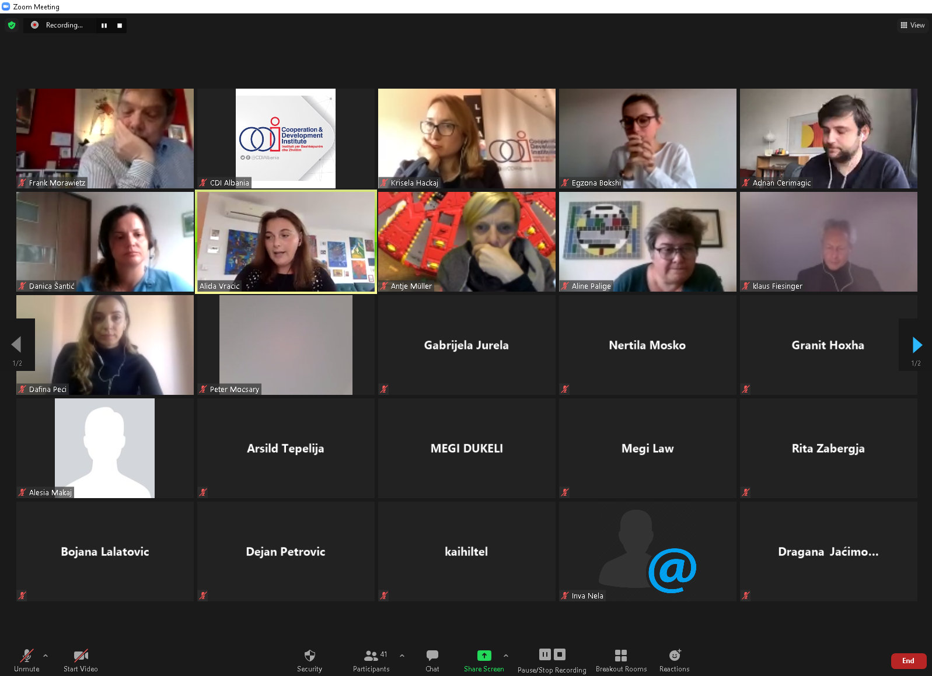Viewport: 932px width, 676px height.
Task: Expand audio options arrow beside Unmute
Action: (x=46, y=656)
